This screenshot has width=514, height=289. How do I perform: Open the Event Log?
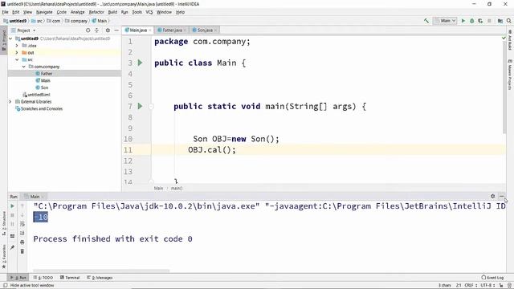coord(492,278)
